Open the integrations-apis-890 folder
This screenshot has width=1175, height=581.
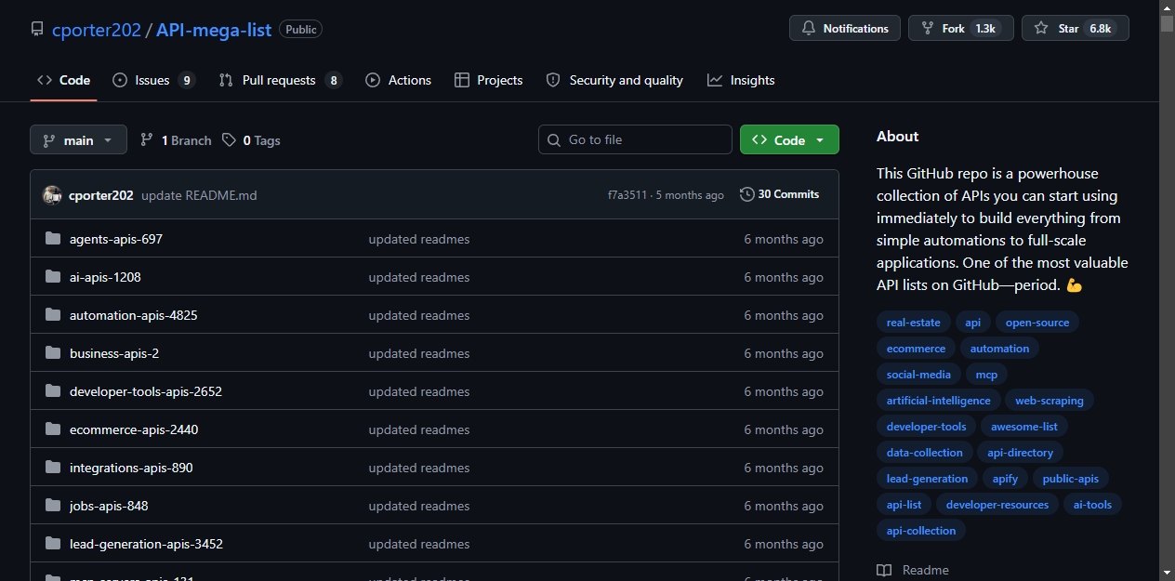tap(131, 468)
